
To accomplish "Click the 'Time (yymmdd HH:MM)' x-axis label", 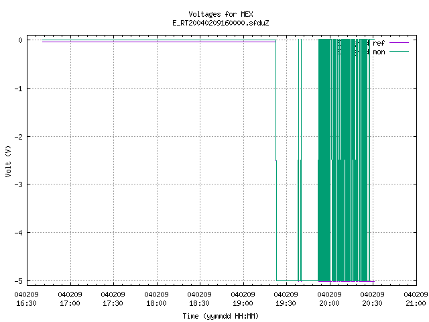I will pos(221,316).
